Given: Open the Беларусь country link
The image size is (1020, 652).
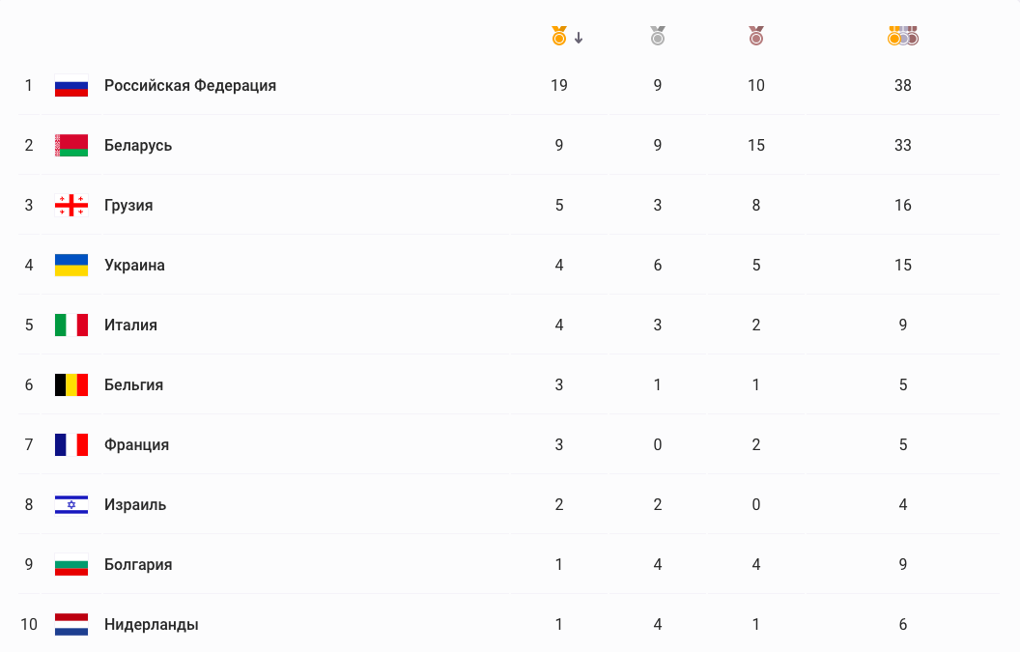Looking at the screenshot, I should [138, 146].
